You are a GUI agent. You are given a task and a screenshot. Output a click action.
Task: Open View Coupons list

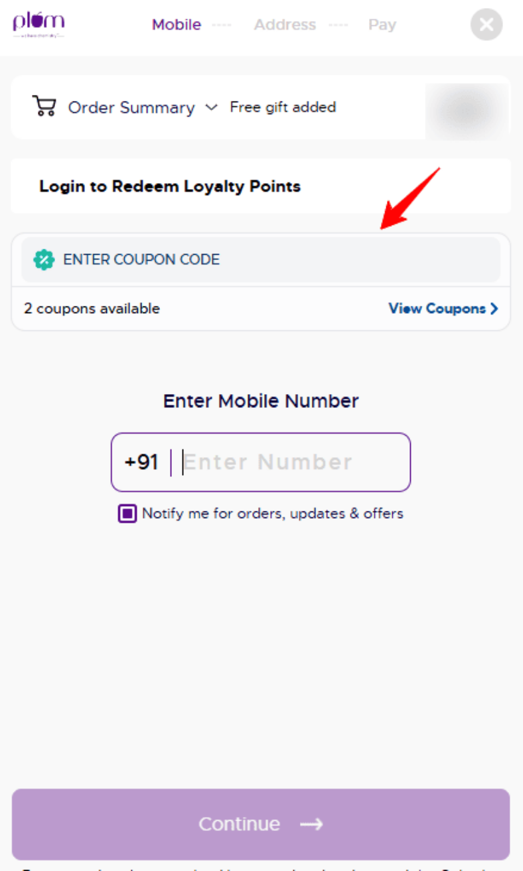436,308
